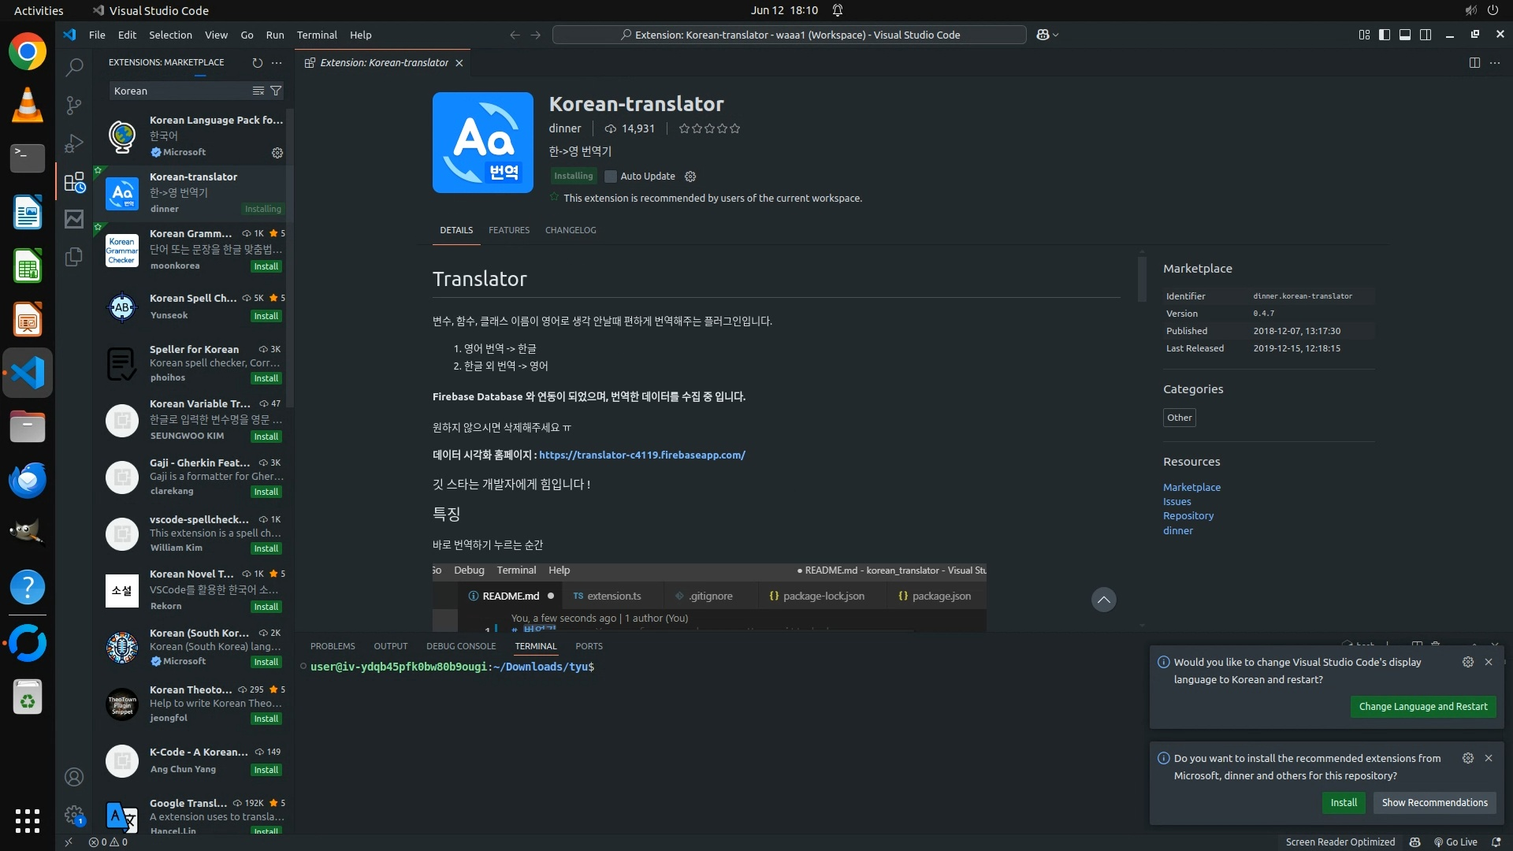Open Manage gear in activity bar
1513x851 pixels.
pos(74,815)
